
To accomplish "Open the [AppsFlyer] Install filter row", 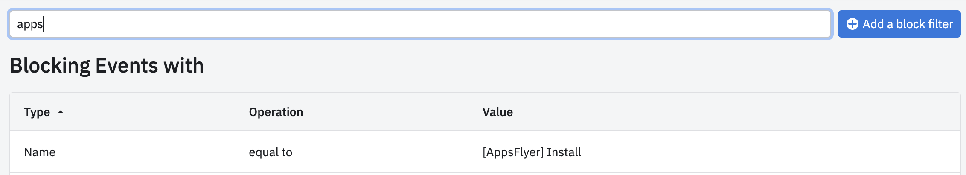I will 485,152.
